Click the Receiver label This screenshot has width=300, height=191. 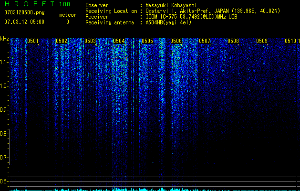97,17
